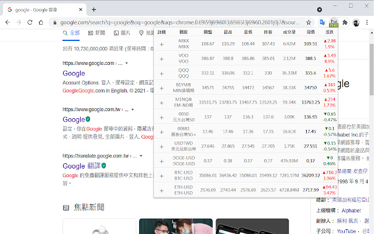Open the Chrome three-dot menu
This screenshot has width=374, height=234.
367,22
